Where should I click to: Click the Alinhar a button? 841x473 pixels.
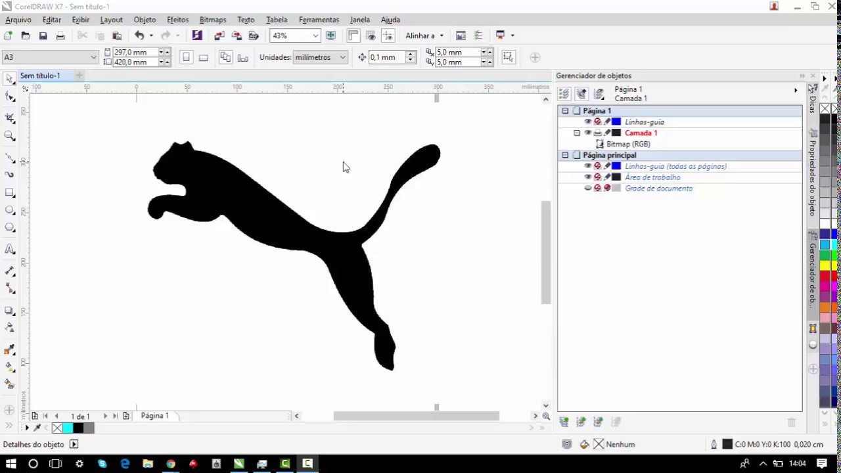[x=424, y=35]
